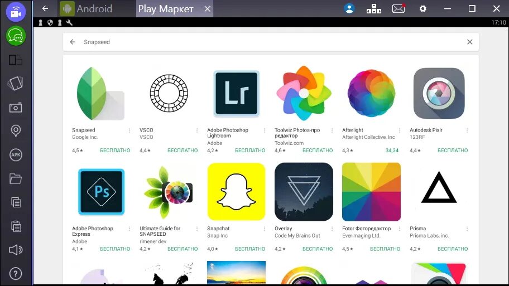Open the Autodesk Pixlr app icon

[439, 93]
